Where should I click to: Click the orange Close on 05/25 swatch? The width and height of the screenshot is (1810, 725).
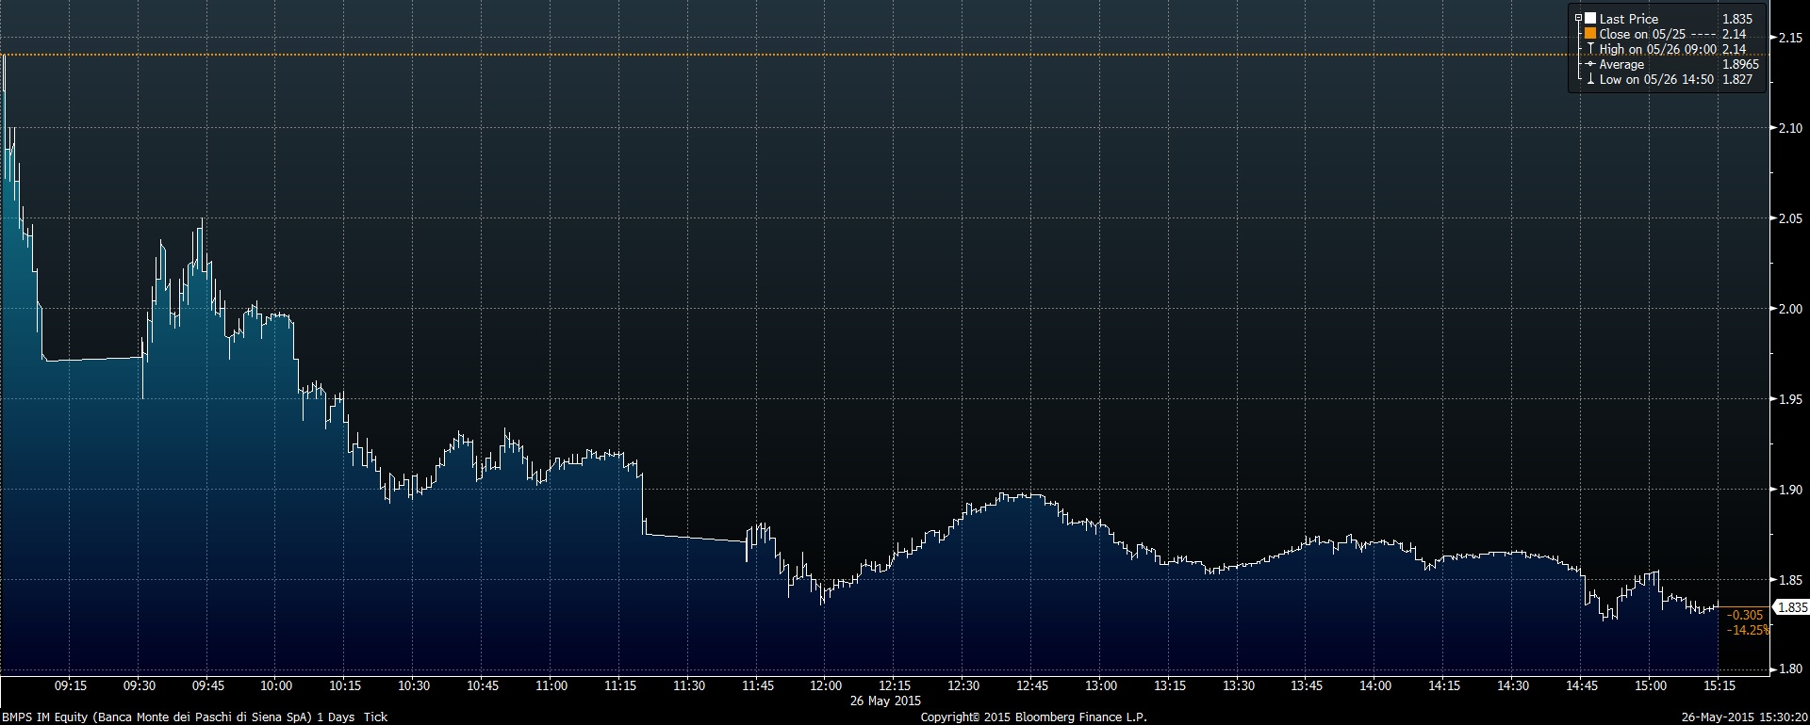1590,34
